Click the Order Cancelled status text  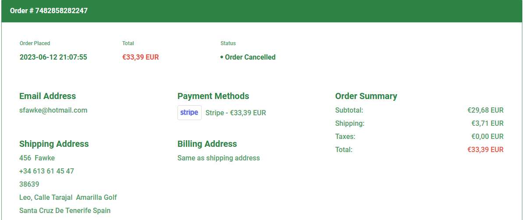click(250, 57)
